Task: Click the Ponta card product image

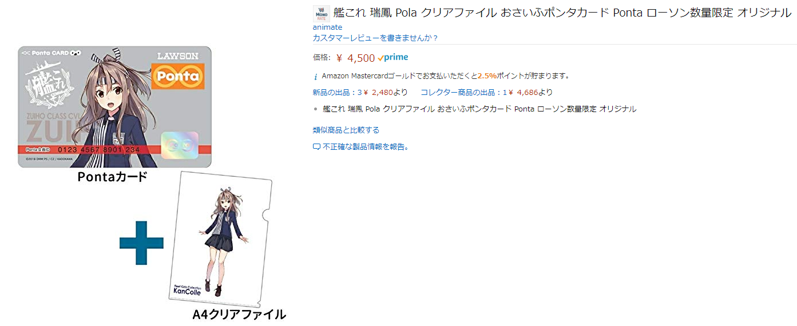Action: [x=114, y=107]
